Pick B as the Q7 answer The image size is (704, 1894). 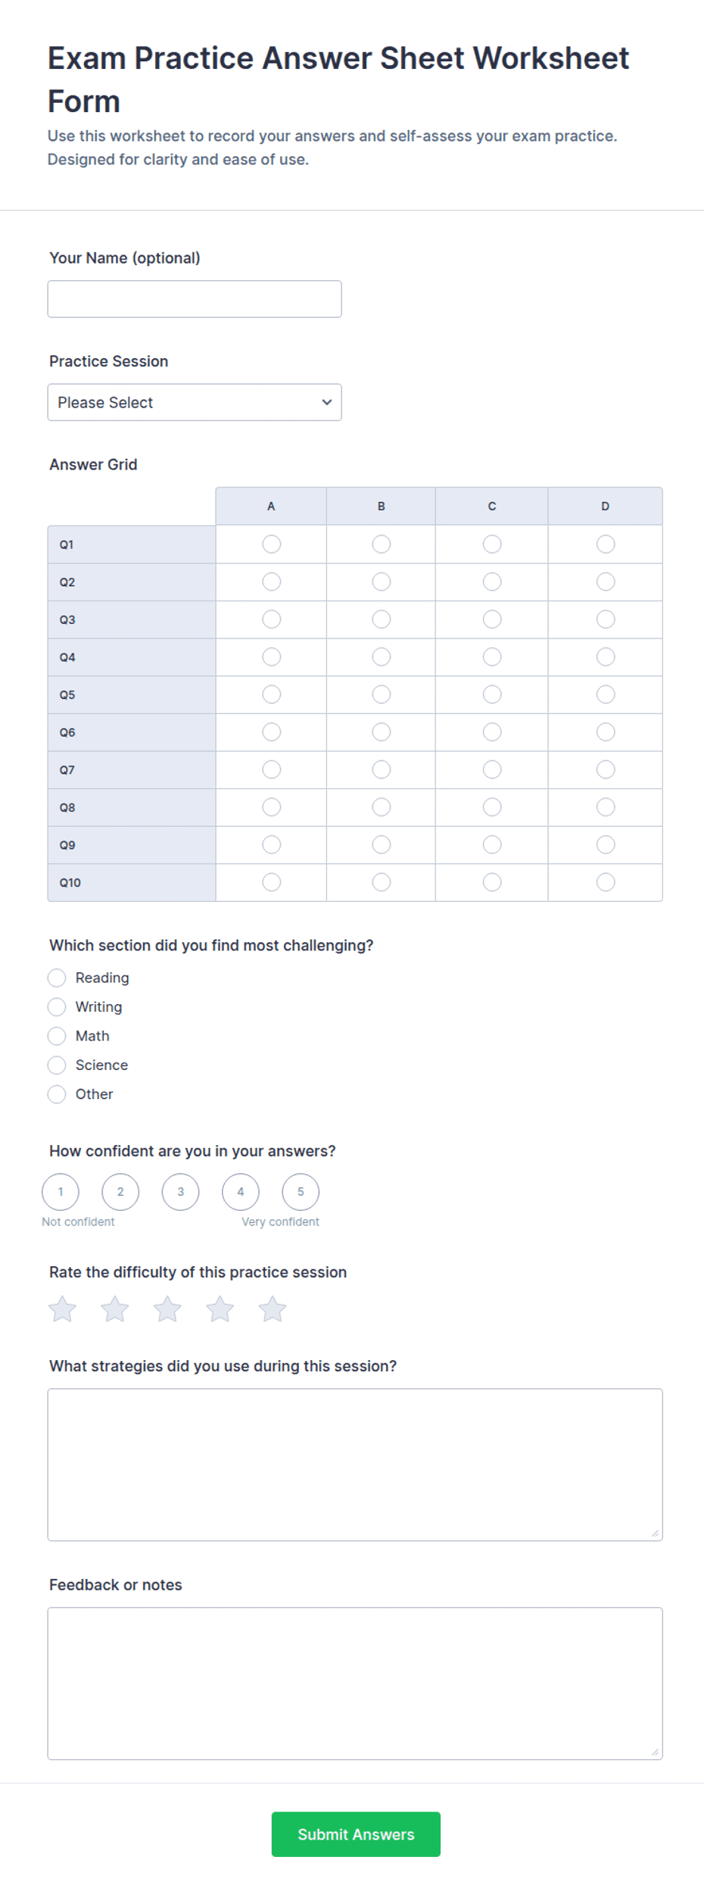click(382, 770)
